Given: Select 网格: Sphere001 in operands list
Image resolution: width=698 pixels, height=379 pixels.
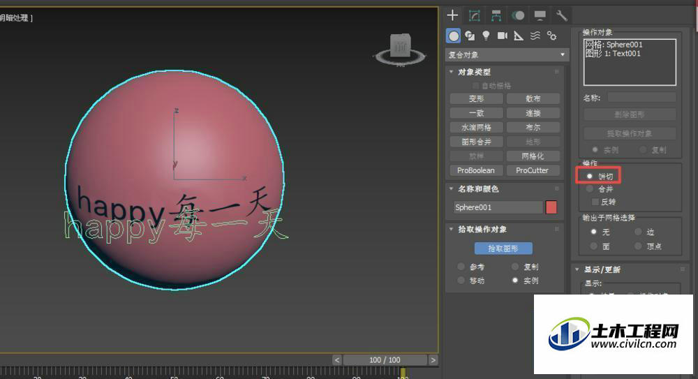Looking at the screenshot, I should (614, 45).
